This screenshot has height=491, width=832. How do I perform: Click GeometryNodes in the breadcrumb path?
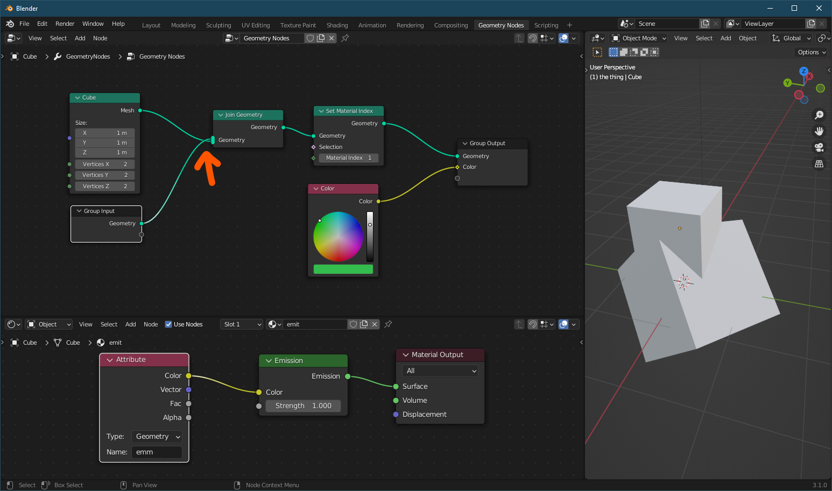pyautogui.click(x=88, y=56)
